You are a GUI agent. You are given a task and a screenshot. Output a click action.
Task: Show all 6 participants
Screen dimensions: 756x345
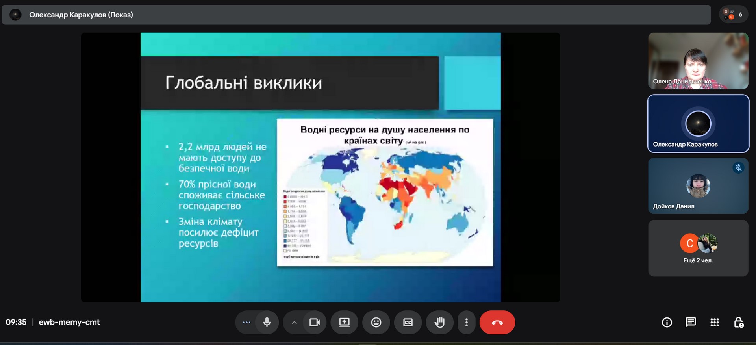[734, 15]
